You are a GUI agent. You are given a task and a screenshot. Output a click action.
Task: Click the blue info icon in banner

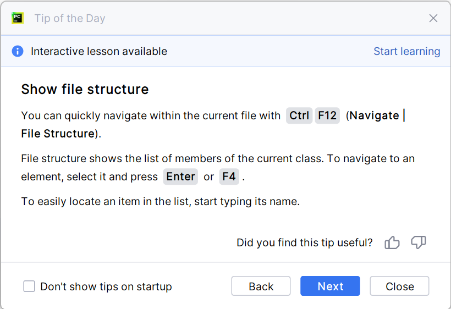click(x=18, y=51)
